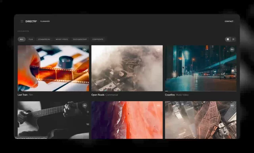Switch to list view layout

[233, 39]
